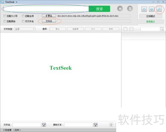This screenshot has width=166, height=132.
Task: Open the 文件类型 dropdown showing 全部
Action: [25, 29]
